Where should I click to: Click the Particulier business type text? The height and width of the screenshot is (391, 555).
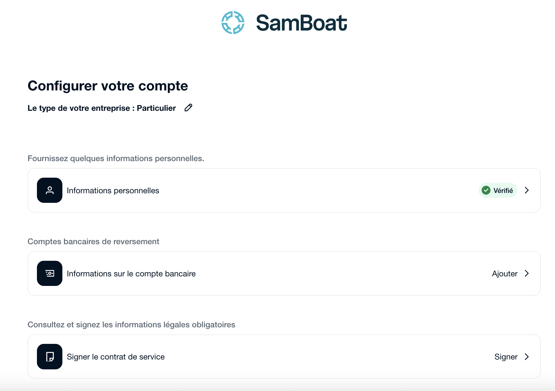click(156, 108)
